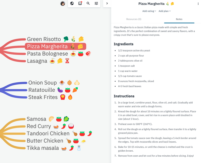This screenshot has width=201, height=163.
Task: Click the user avatar icon
Action: click(x=63, y=3)
